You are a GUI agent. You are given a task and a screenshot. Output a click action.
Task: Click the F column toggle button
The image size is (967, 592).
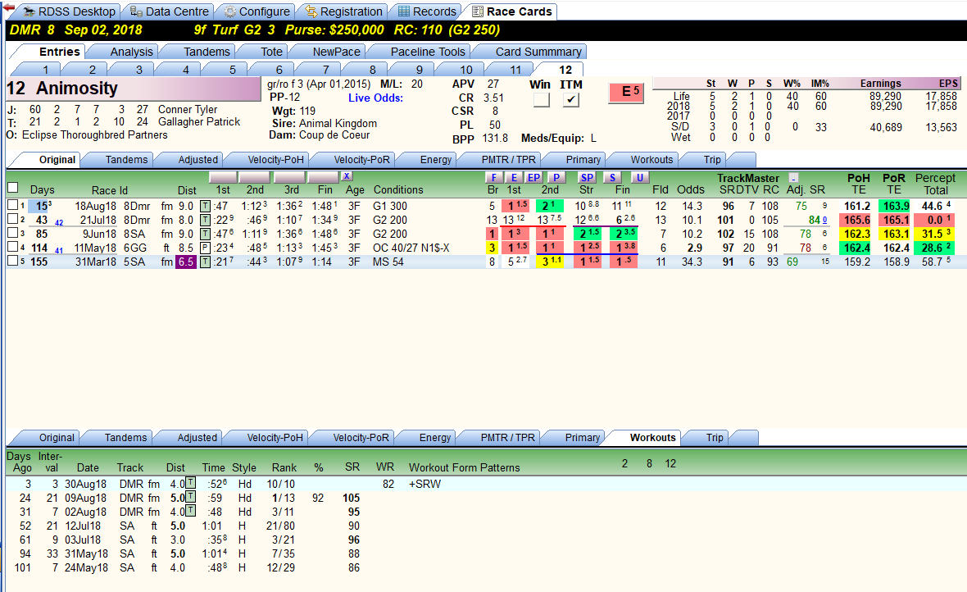(x=493, y=178)
